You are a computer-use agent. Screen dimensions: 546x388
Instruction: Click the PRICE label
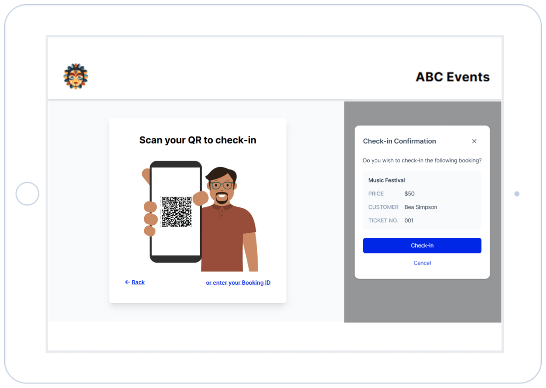click(376, 194)
